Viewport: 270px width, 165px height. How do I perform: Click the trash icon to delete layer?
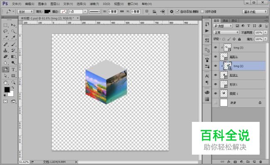click(x=260, y=162)
